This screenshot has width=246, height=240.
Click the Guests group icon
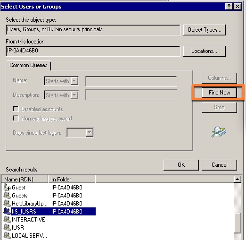(x=7, y=195)
